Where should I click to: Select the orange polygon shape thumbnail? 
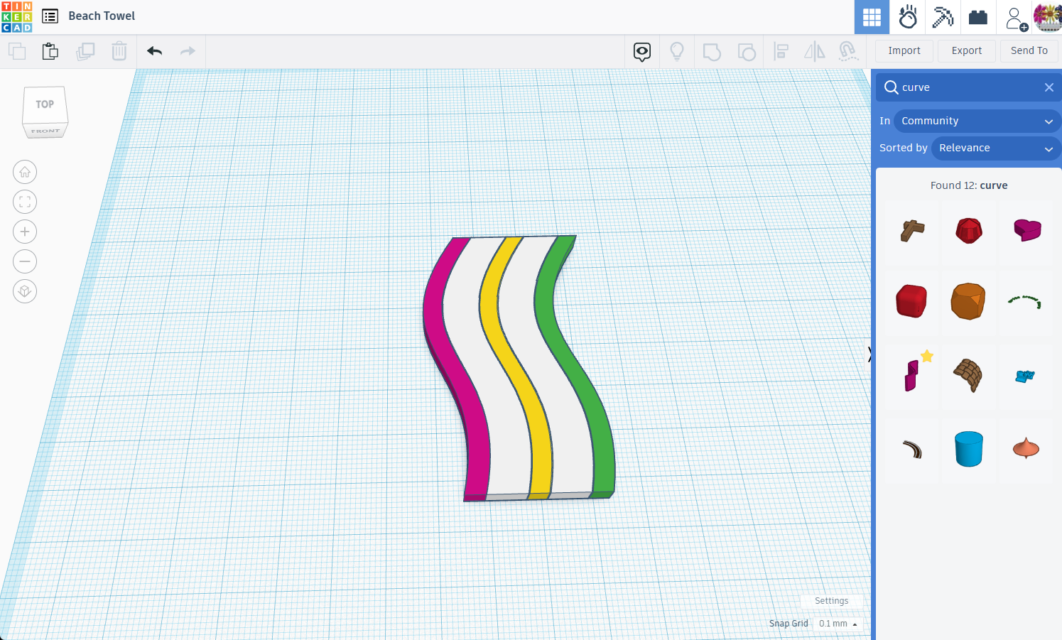coord(969,301)
